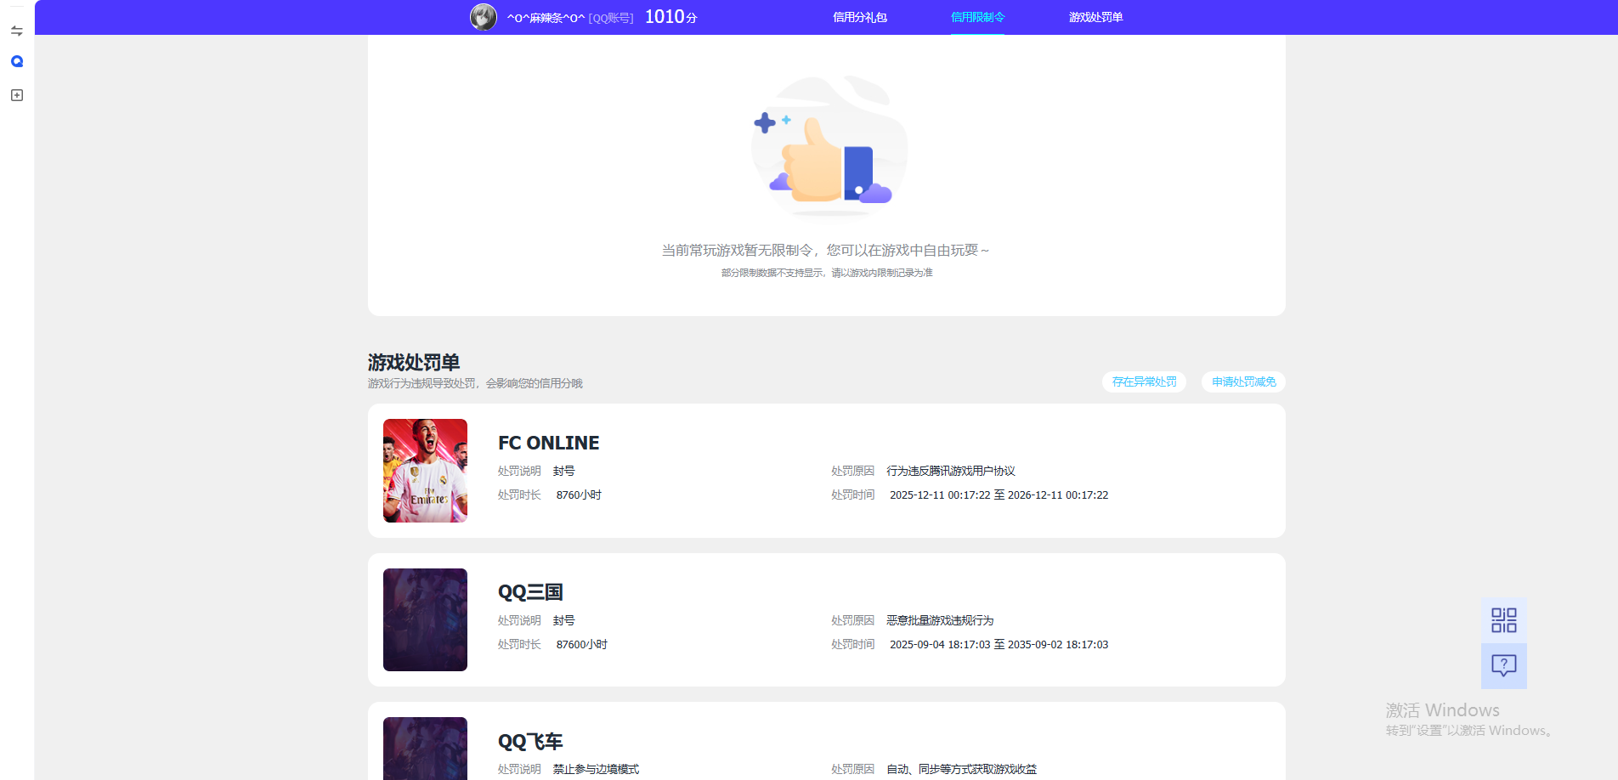Click 部分限制数据不支持显示 note text
Screen dimensions: 1618x780
[827, 273]
